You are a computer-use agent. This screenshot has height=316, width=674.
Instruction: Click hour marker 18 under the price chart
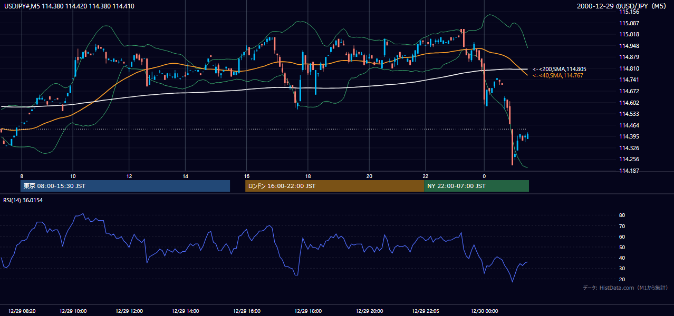point(307,176)
